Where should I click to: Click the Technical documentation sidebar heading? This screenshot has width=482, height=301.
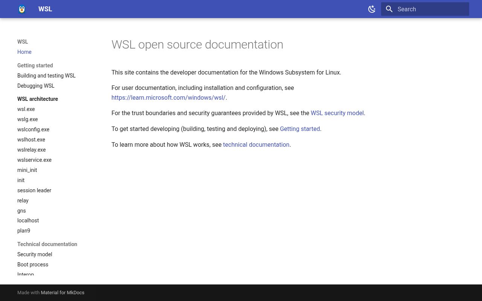pos(47,244)
